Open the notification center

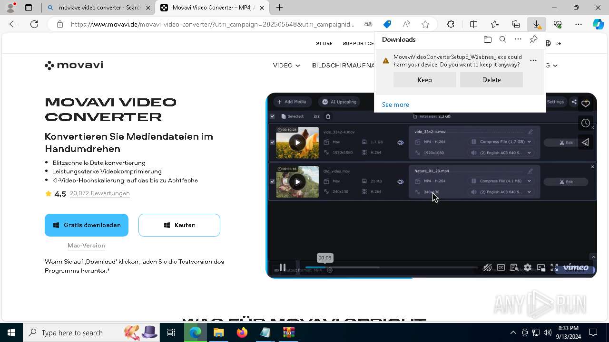[x=593, y=332]
